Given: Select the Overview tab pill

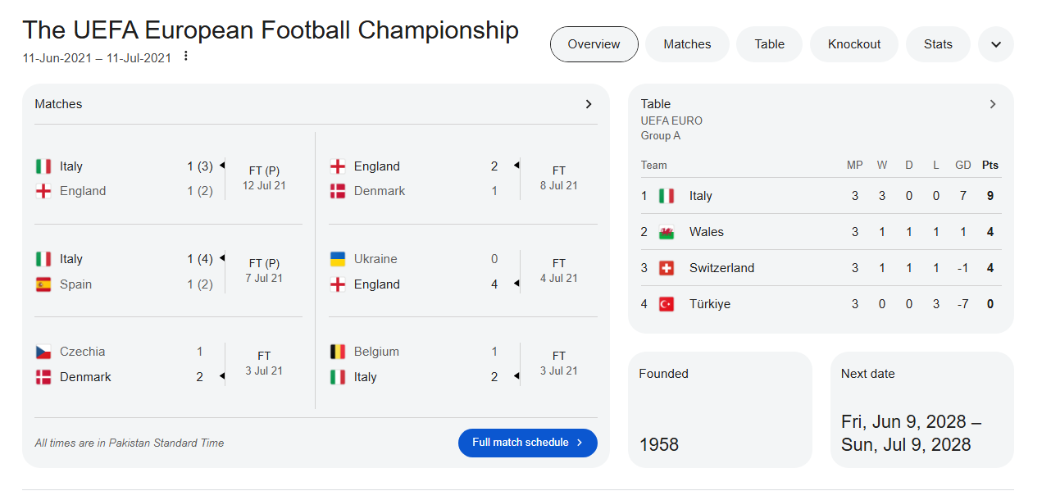Looking at the screenshot, I should click(594, 44).
